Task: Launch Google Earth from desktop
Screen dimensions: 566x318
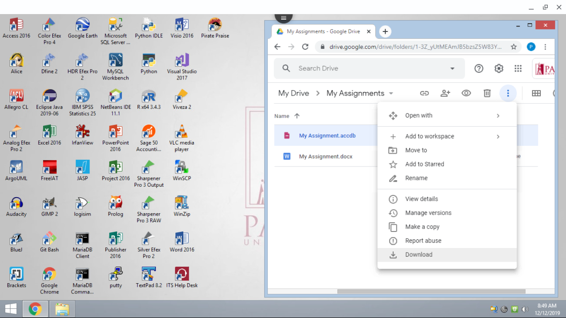Action: [x=83, y=28]
